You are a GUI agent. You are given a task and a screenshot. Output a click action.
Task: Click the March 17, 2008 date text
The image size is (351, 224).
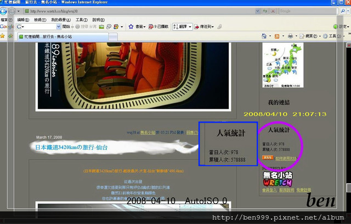(49, 137)
